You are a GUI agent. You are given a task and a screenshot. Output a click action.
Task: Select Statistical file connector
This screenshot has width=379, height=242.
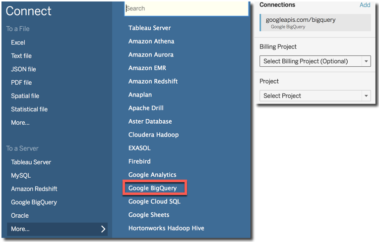point(29,109)
